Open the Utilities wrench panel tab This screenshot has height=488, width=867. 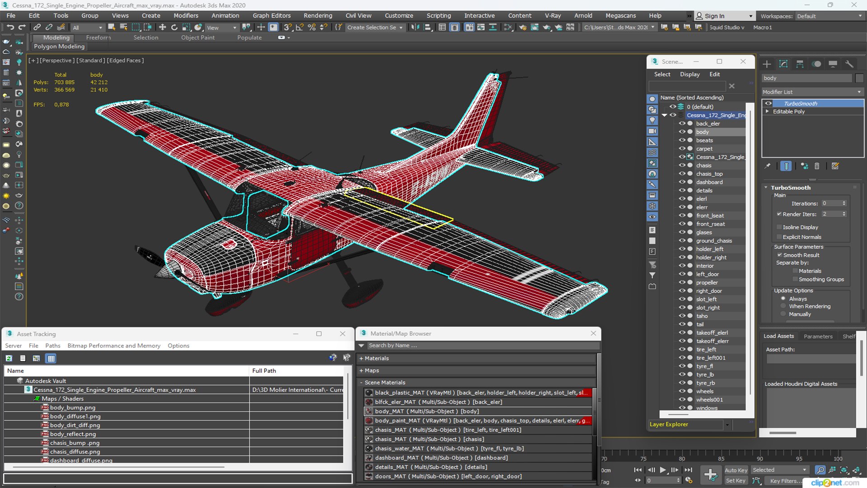[849, 64]
